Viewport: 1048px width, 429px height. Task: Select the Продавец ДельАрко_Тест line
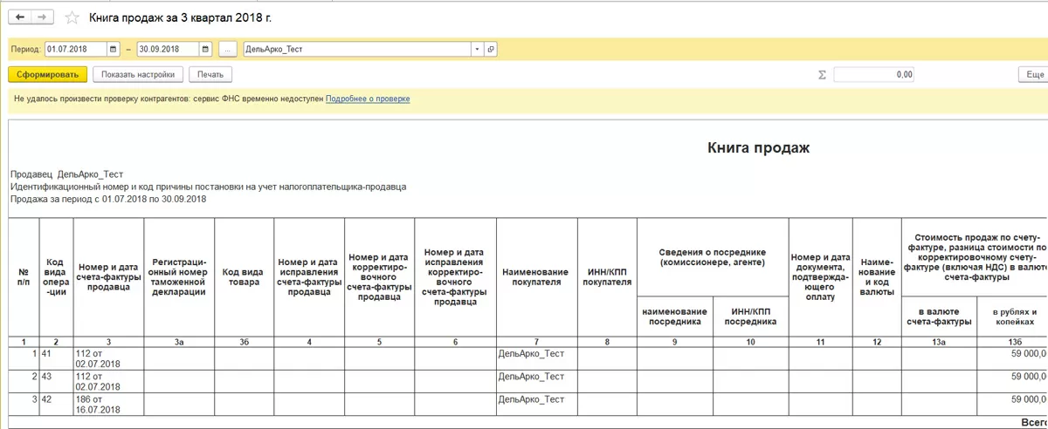pos(68,174)
